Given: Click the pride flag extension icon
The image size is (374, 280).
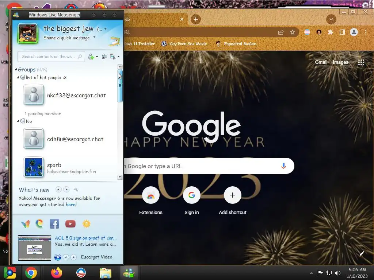Looking at the screenshot, I should 307,32.
